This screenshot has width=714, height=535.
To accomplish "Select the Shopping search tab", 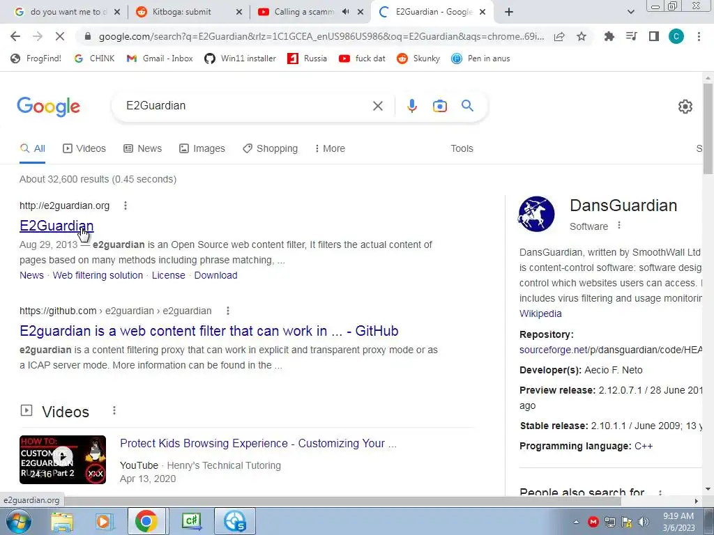I will coord(271,149).
